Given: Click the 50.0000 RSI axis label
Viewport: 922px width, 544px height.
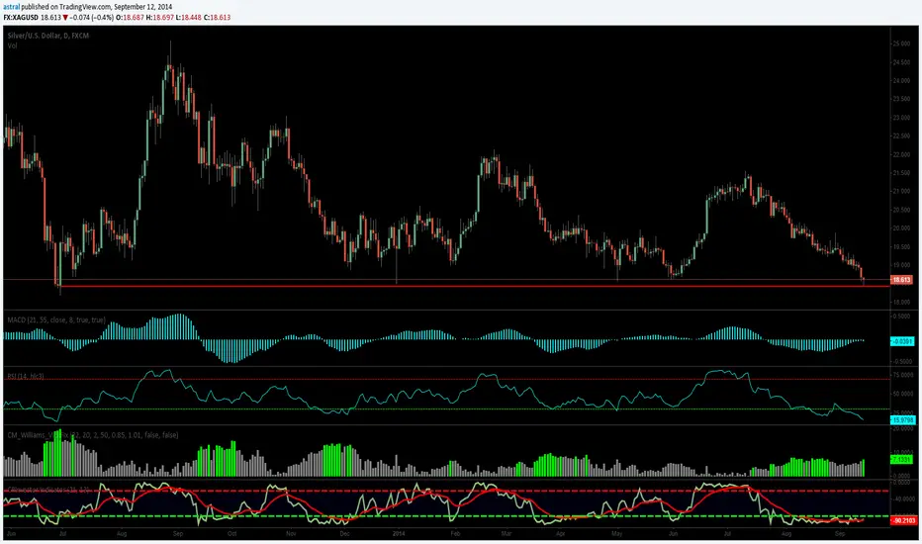Looking at the screenshot, I should (902, 394).
